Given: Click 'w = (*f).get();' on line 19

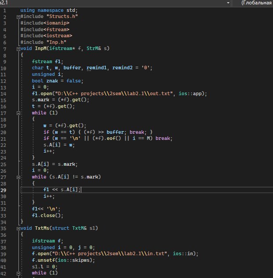Looking at the screenshot, I should 65,126.
